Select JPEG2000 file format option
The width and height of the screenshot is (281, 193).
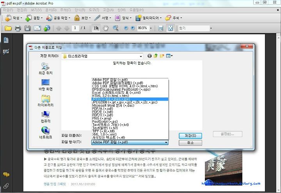(x=130, y=102)
